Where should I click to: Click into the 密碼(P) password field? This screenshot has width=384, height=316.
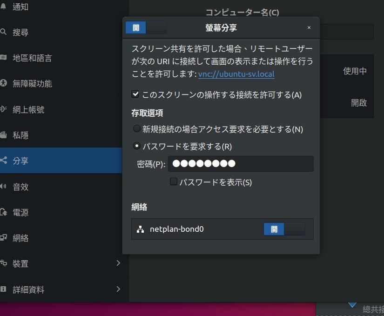(x=241, y=163)
